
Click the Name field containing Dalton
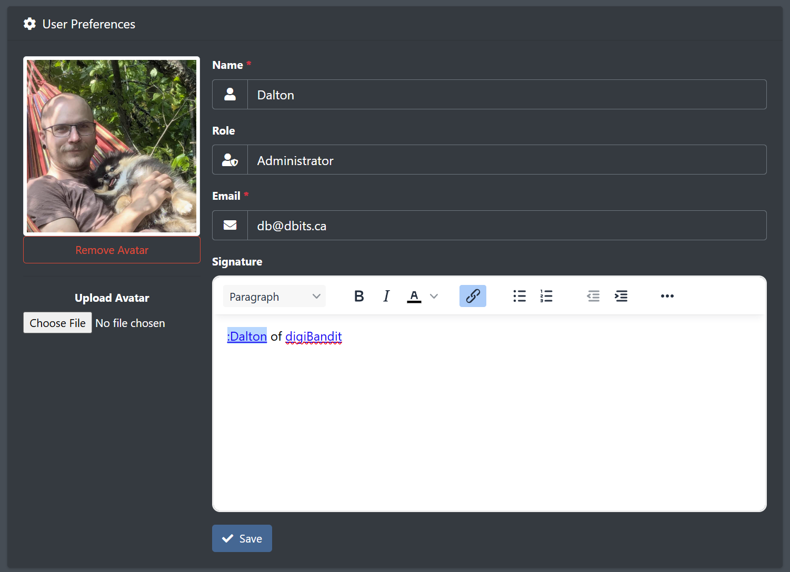(x=506, y=95)
